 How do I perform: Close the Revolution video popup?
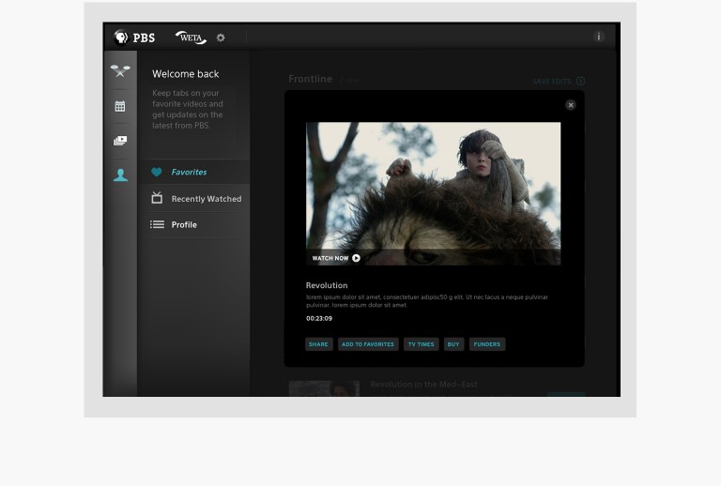coord(571,105)
